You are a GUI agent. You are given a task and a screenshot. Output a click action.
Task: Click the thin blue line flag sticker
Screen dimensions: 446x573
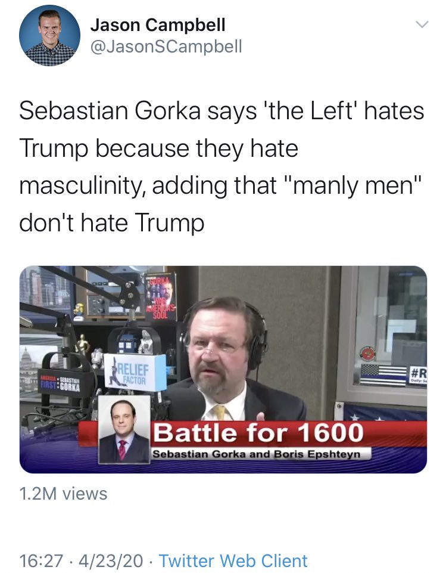(383, 374)
